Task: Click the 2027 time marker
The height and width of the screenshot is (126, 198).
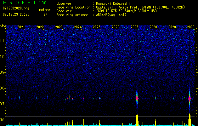Action: coord(134,27)
